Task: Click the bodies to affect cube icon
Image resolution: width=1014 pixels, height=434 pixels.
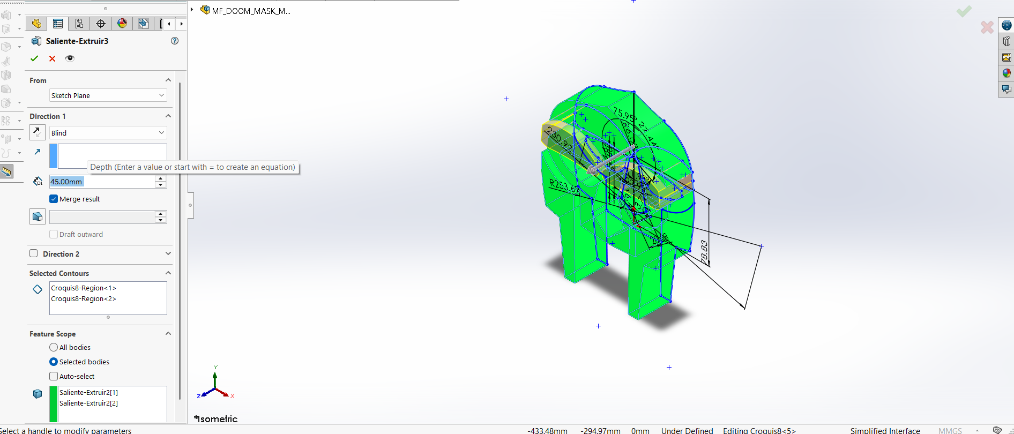Action: [38, 394]
